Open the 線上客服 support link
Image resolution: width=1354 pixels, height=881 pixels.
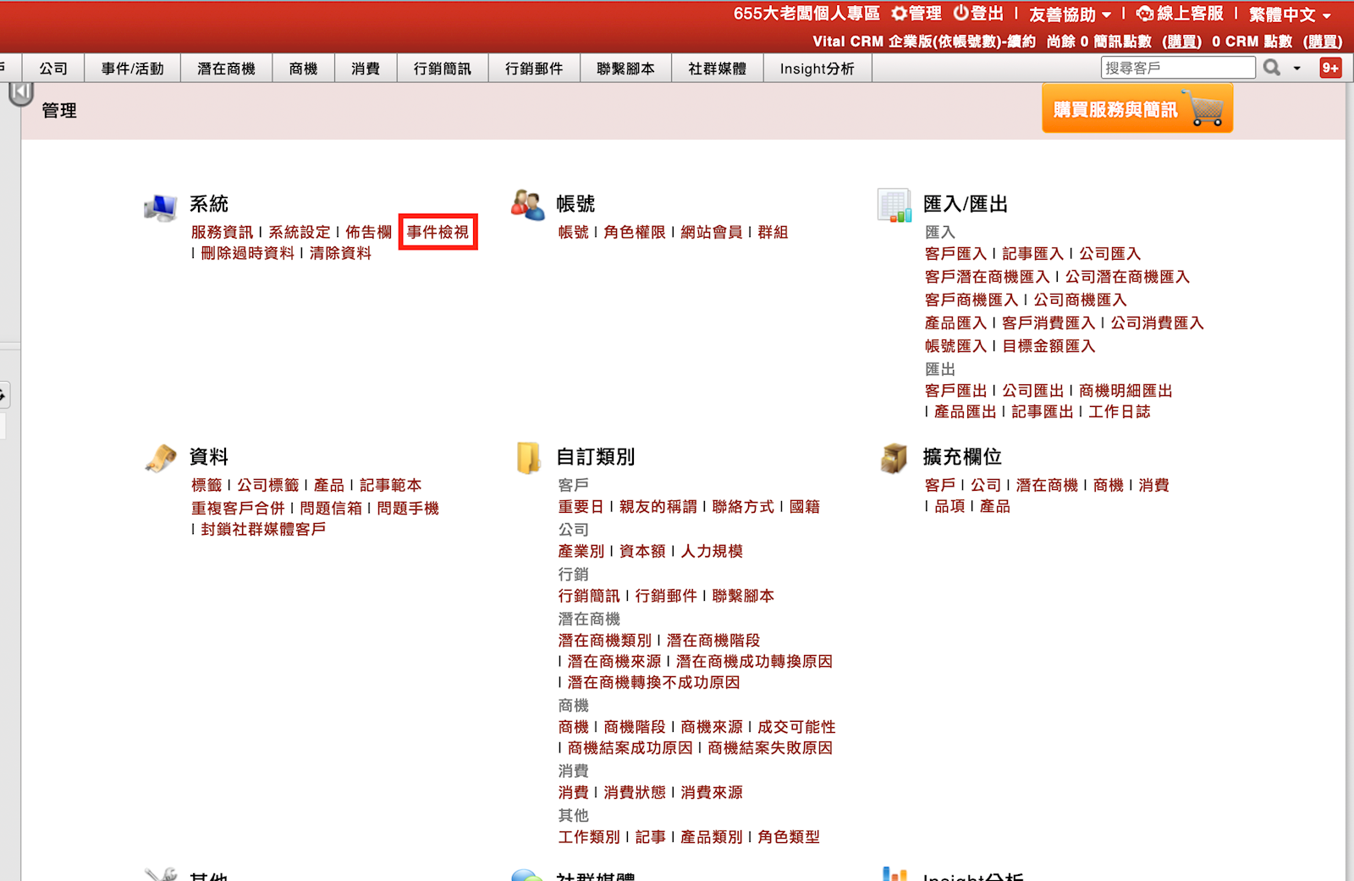pos(1181,14)
